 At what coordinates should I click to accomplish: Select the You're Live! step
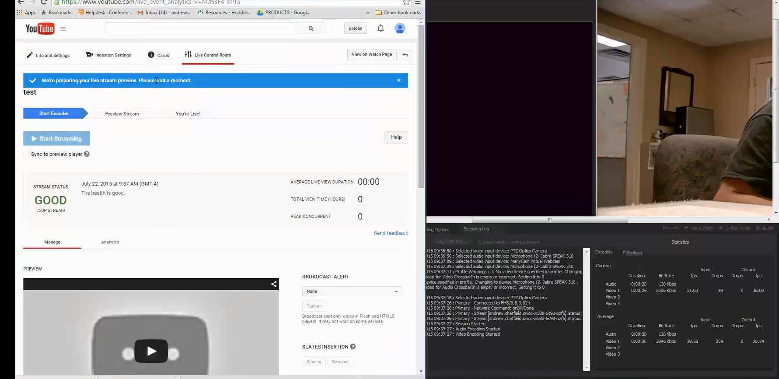(x=188, y=114)
